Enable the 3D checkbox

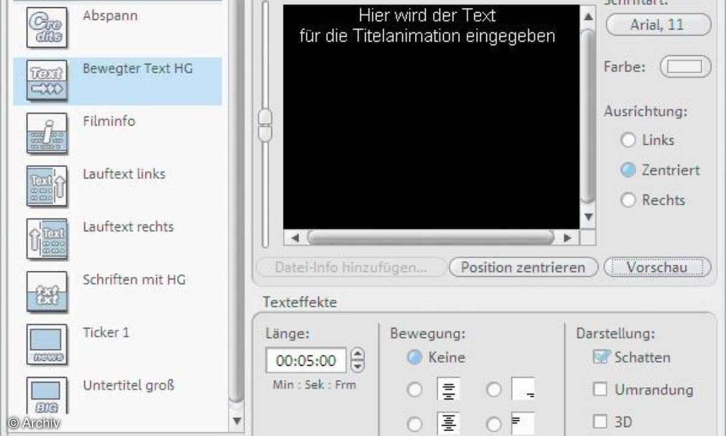(600, 421)
